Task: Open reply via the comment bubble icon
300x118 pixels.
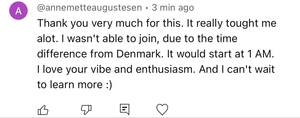Action: 125,110
